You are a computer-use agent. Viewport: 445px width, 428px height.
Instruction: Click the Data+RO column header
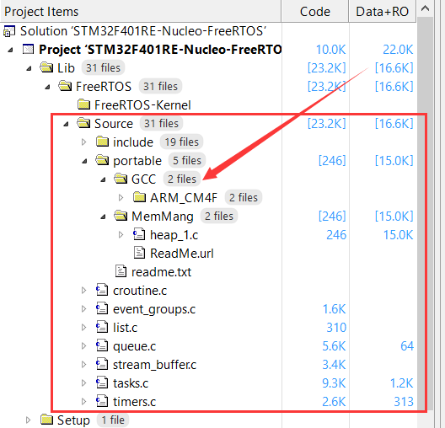coord(383,11)
